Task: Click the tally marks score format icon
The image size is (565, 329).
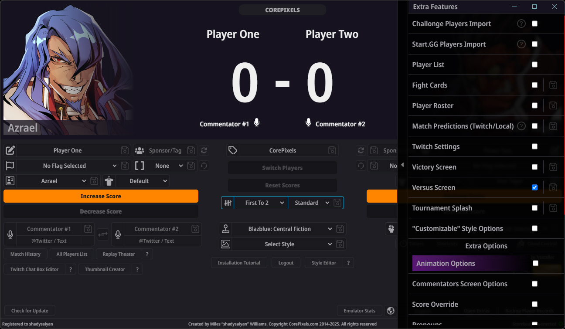Action: click(228, 203)
